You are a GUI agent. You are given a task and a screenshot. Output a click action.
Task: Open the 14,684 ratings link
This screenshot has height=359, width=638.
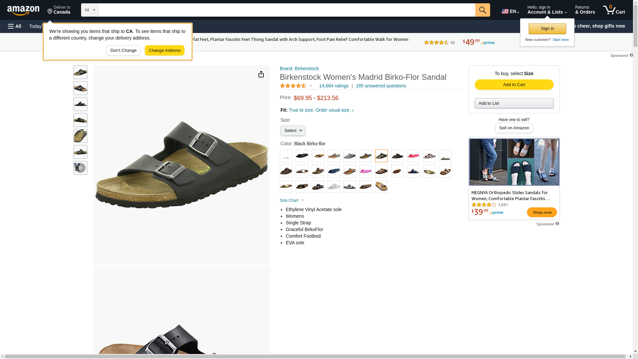(334, 86)
